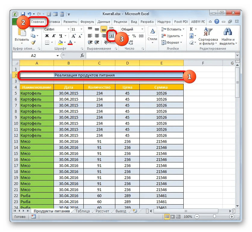252x232 pixels.
Task: Open the Общий number format dropdown
Action: click(142, 29)
